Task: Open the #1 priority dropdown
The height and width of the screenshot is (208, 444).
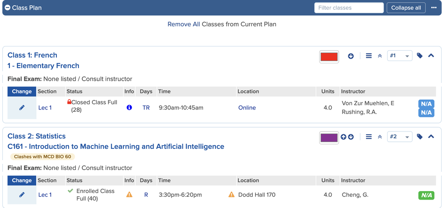Action: click(x=399, y=56)
